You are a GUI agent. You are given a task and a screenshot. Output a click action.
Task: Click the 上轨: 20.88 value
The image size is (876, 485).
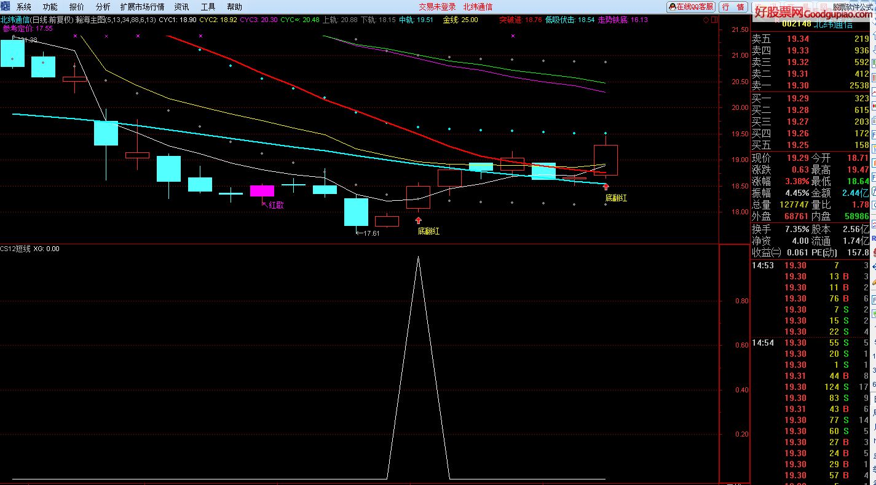point(340,20)
